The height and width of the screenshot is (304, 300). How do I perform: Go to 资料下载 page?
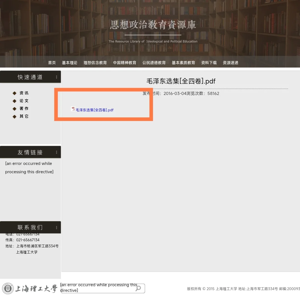(x=209, y=63)
